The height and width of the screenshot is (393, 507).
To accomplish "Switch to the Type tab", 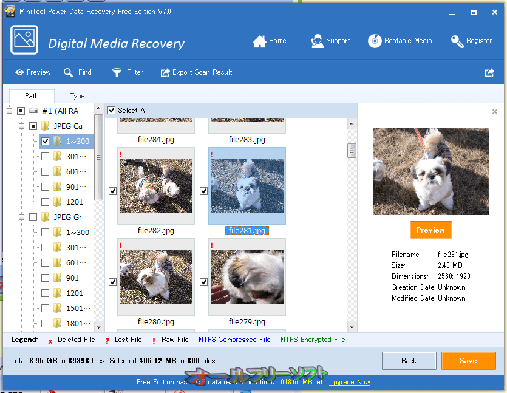I will 77,96.
